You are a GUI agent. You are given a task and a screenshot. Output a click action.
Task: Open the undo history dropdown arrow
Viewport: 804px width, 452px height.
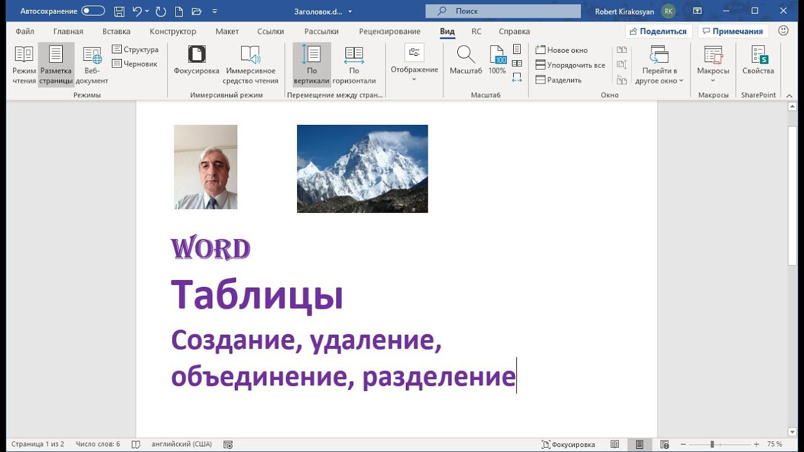point(147,11)
